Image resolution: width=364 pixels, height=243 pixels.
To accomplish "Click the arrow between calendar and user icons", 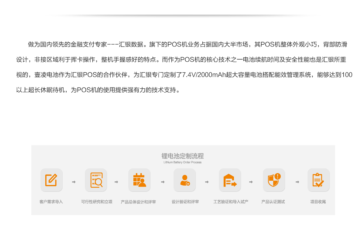I will click(x=163, y=182).
